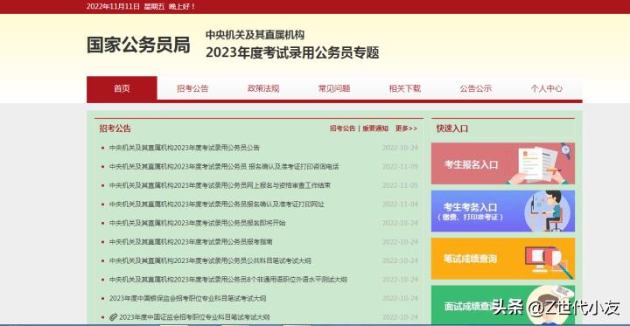Screen dimensions: 630x326
Task: Open the 2023年度考试录用公务员公告 notice
Action: [x=185, y=148]
